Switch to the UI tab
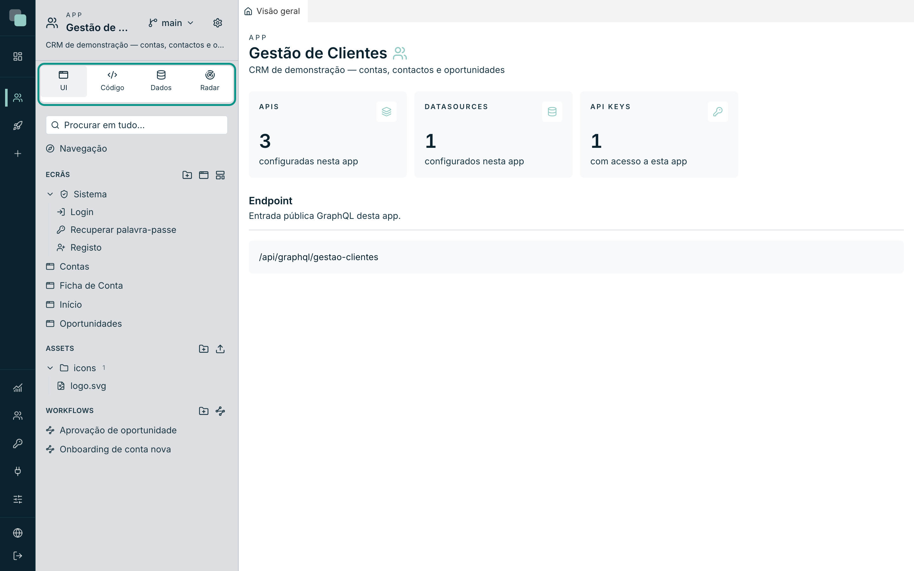The image size is (914, 571). coord(63,81)
